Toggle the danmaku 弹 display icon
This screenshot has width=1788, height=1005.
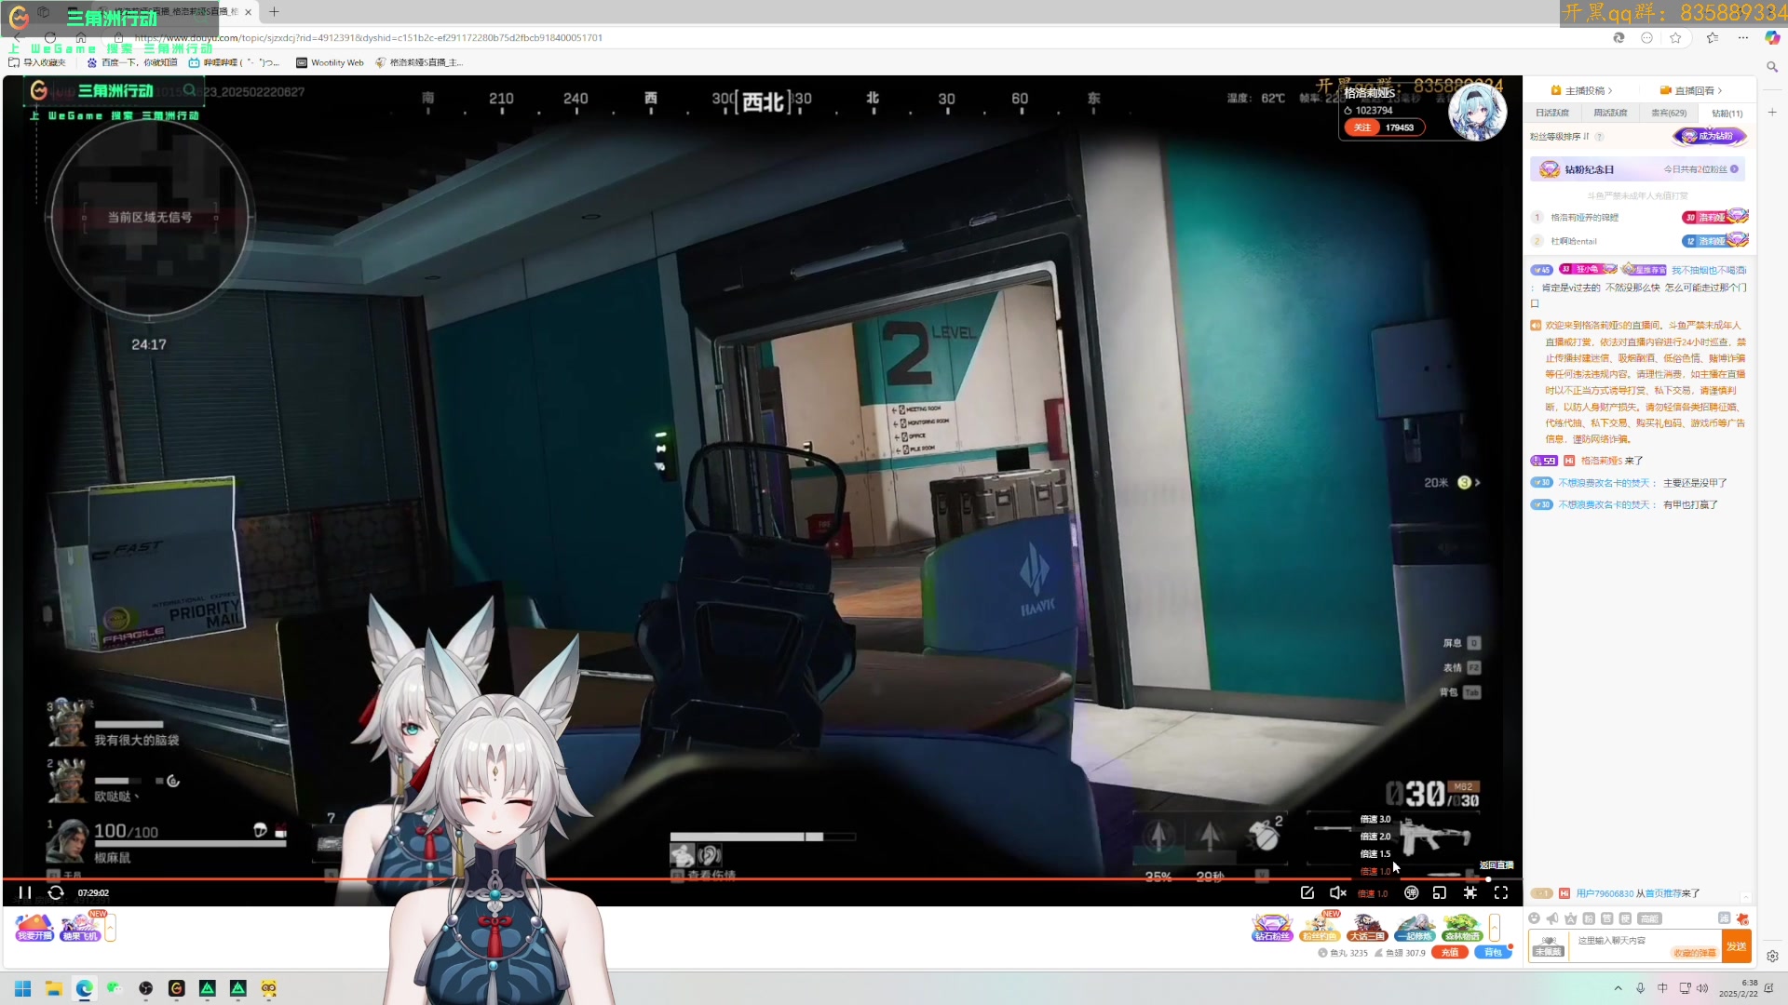point(1412,892)
